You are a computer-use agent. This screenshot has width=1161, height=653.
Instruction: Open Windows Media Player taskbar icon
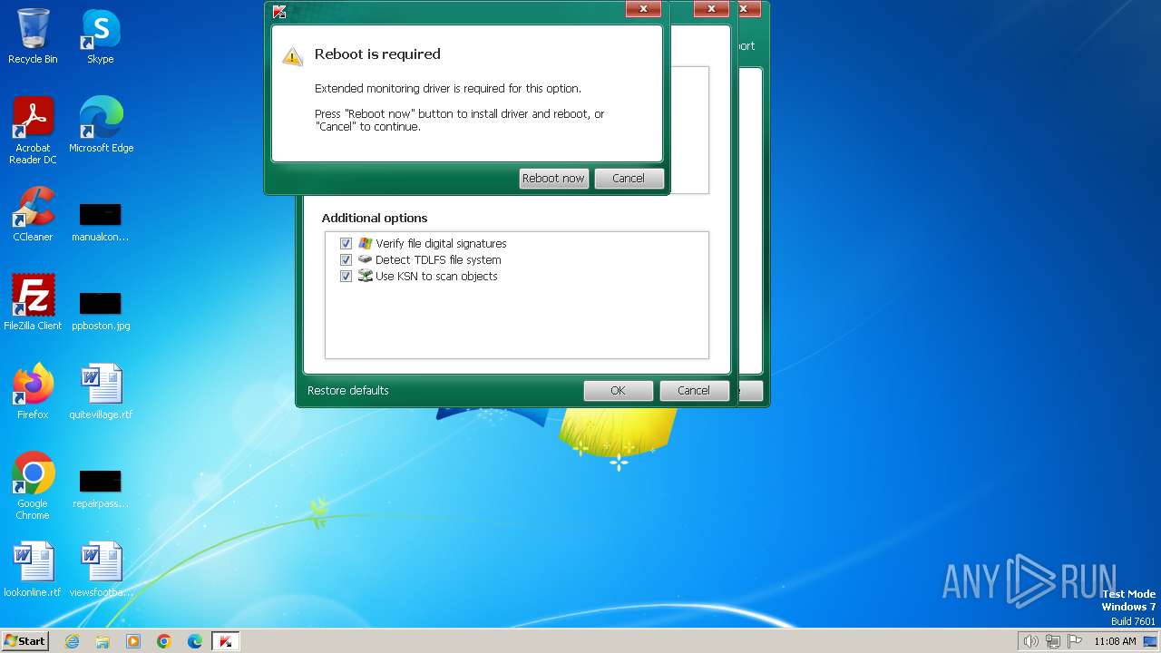pos(133,641)
